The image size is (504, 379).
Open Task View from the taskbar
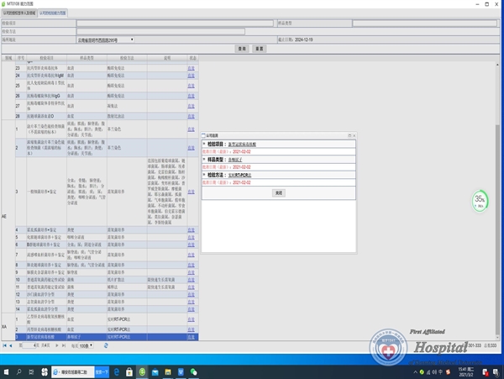tap(31, 372)
